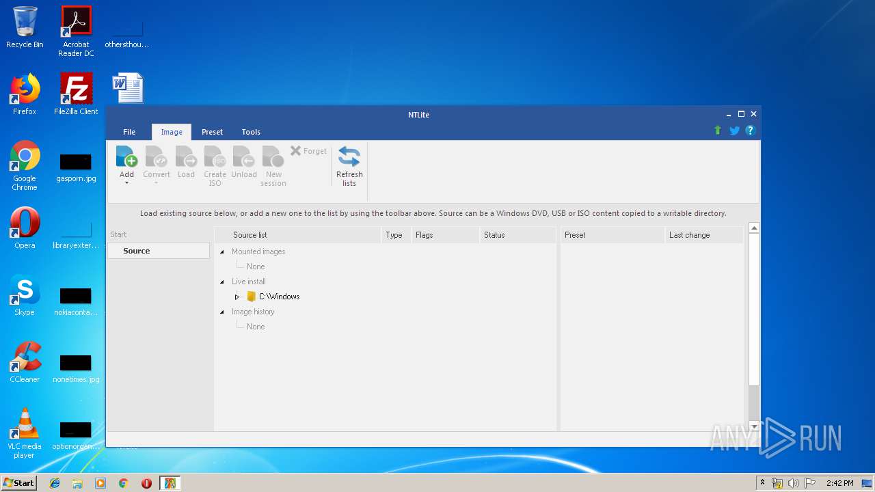
Task: Select None under Mounted images
Action: coord(256,266)
